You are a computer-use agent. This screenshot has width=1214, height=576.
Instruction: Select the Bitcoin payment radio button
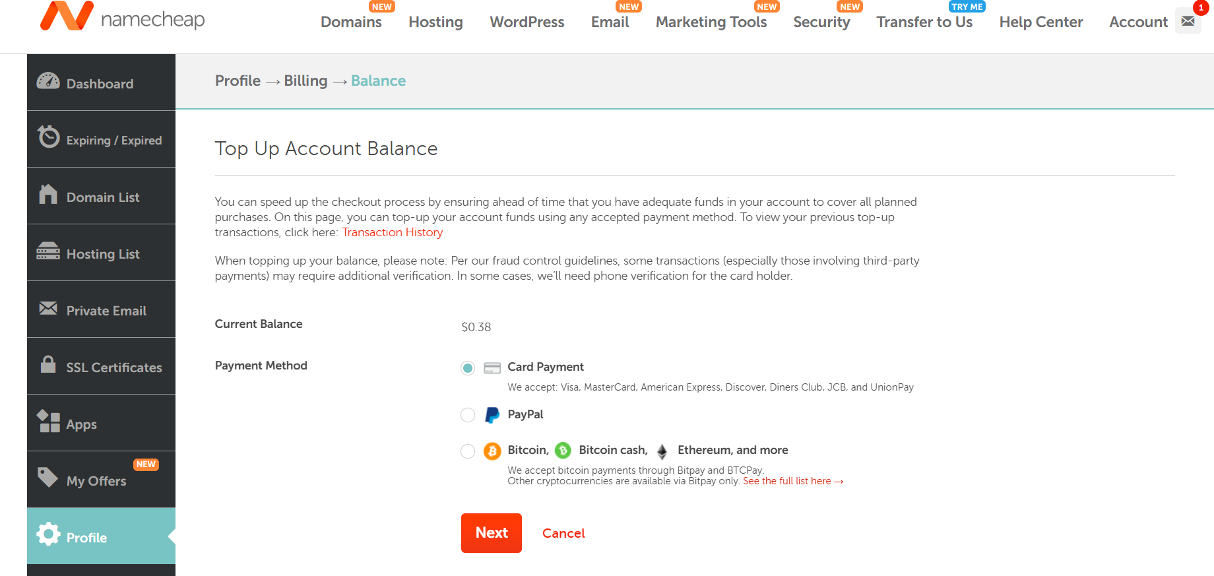point(468,451)
